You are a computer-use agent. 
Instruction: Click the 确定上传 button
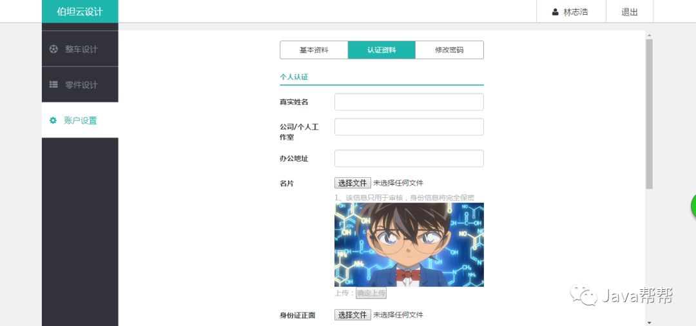pos(371,293)
